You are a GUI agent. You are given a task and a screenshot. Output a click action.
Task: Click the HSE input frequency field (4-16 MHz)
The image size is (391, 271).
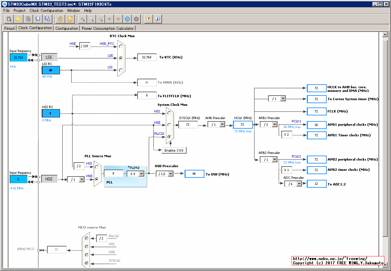click(19, 179)
